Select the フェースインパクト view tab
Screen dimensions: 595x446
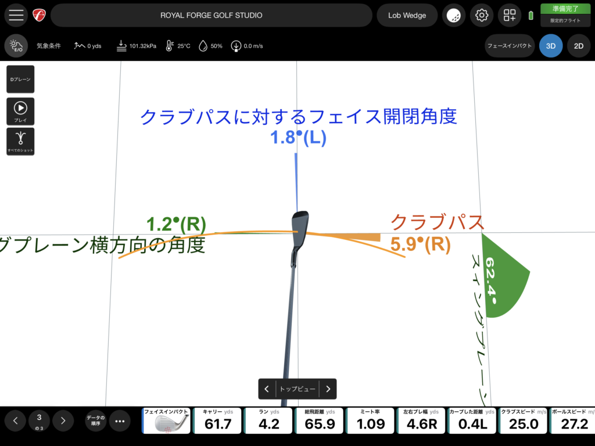pos(510,46)
